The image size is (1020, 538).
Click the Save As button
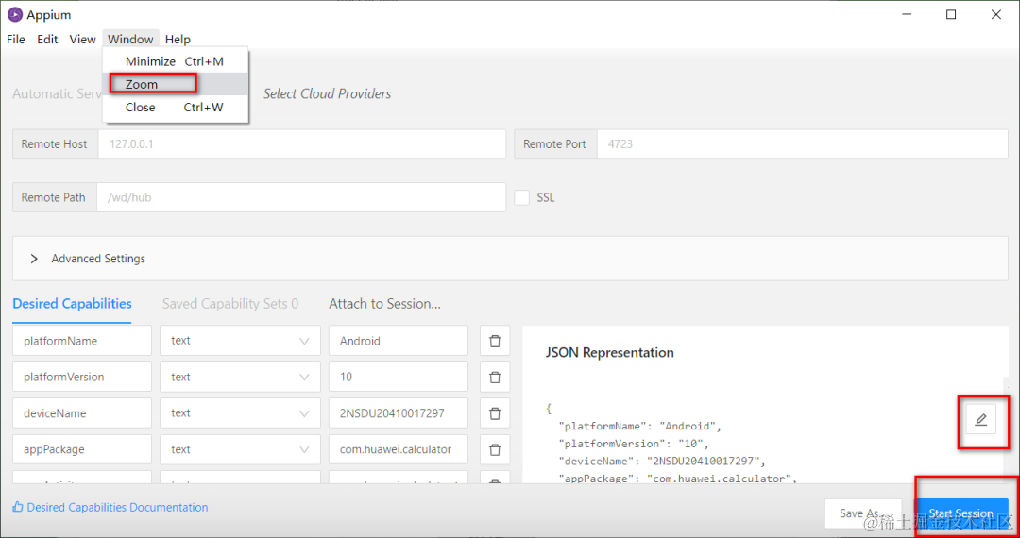858,513
